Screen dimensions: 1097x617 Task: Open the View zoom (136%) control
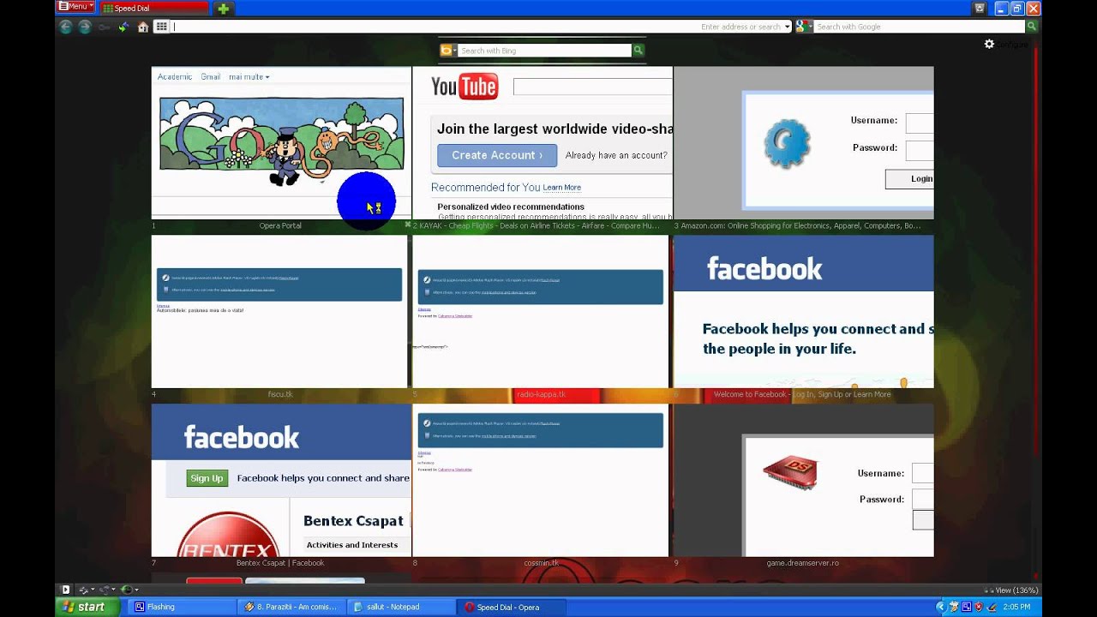click(1011, 590)
